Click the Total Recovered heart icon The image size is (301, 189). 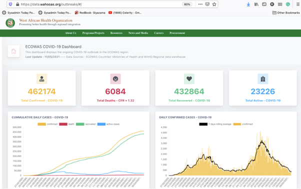[189, 79]
